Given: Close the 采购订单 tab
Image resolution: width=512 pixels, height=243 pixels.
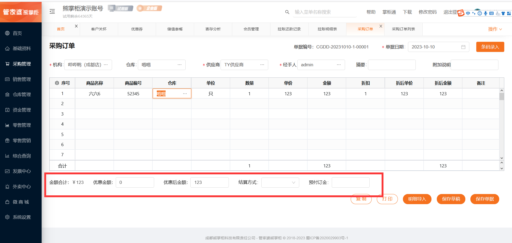Looking at the screenshot, I should (381, 26).
